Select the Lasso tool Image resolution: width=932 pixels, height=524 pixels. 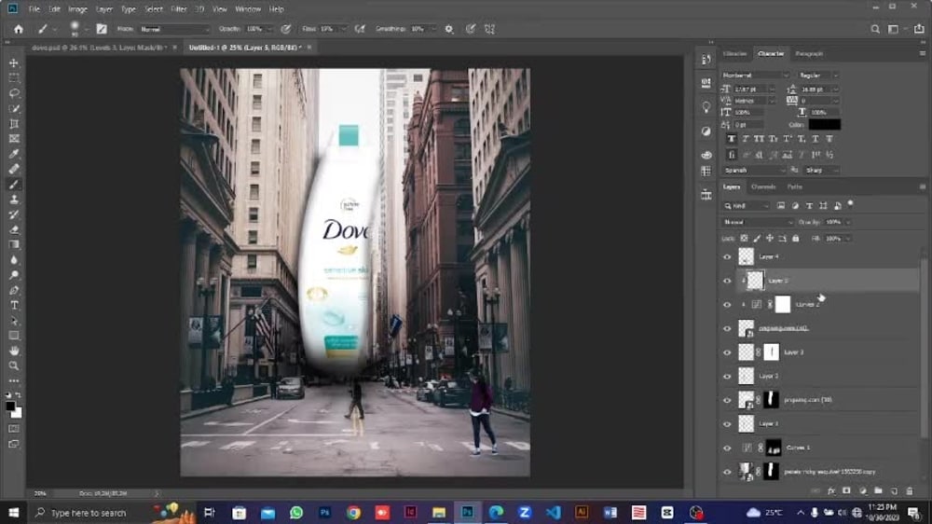tap(14, 93)
